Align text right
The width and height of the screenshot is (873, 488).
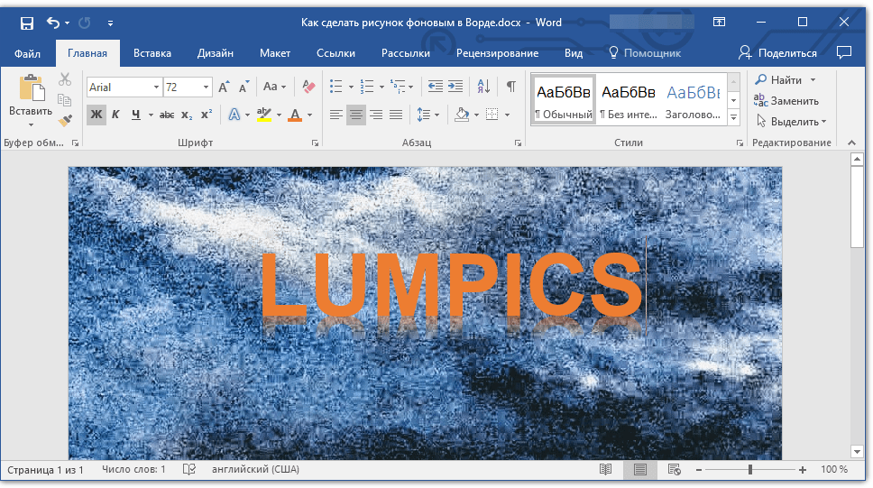[376, 115]
